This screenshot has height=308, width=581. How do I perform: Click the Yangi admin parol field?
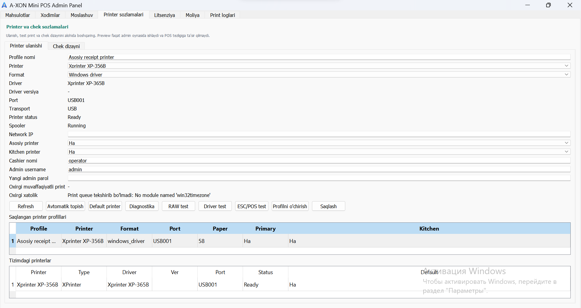coord(319,178)
